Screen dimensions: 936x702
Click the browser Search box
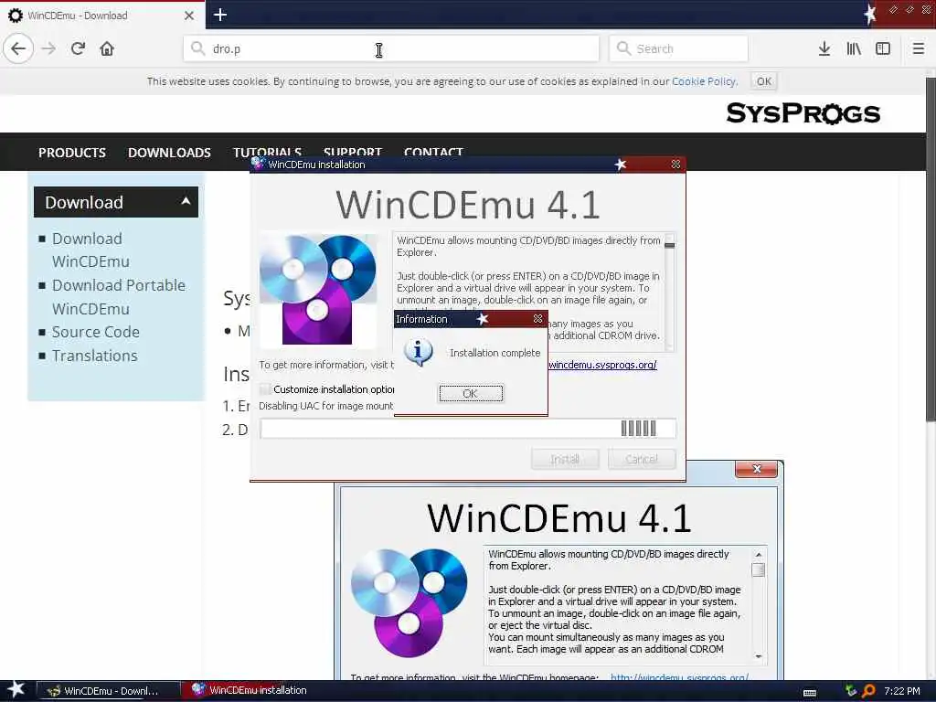[679, 48]
